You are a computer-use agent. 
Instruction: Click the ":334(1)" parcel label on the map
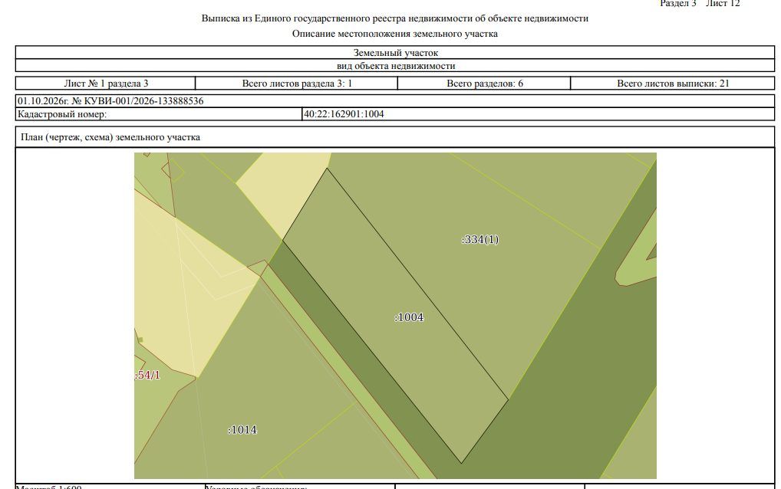pos(480,240)
